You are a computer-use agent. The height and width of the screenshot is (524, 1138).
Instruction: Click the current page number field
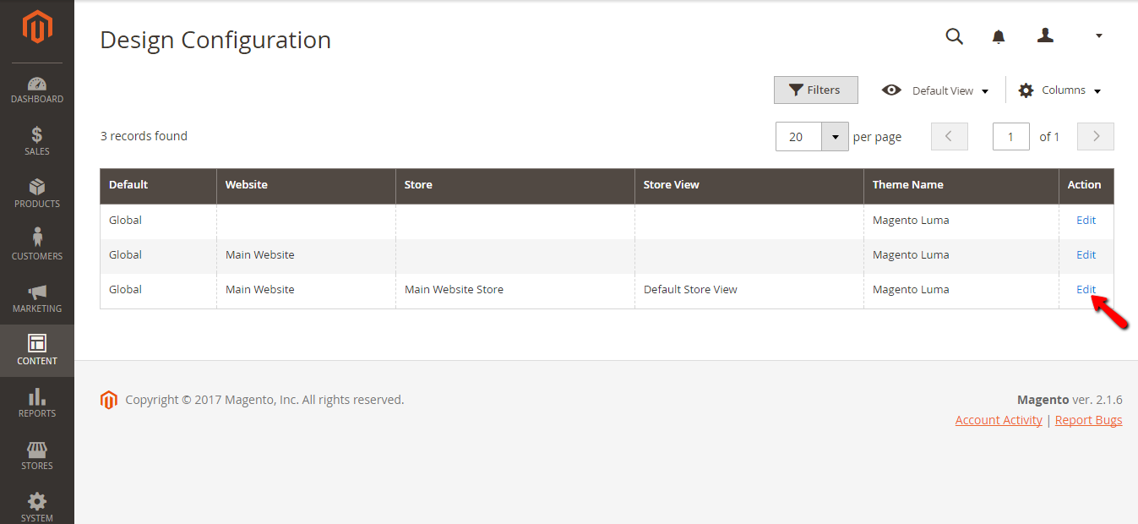[1010, 137]
